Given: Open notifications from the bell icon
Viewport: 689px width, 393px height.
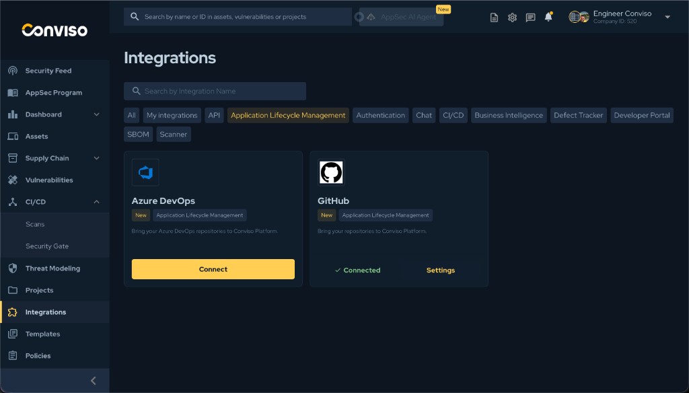Looking at the screenshot, I should pyautogui.click(x=548, y=17).
